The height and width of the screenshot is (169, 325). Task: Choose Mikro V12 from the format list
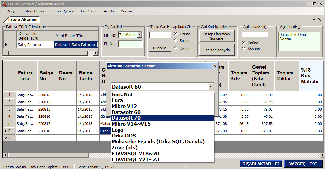pyautogui.click(x=162, y=106)
